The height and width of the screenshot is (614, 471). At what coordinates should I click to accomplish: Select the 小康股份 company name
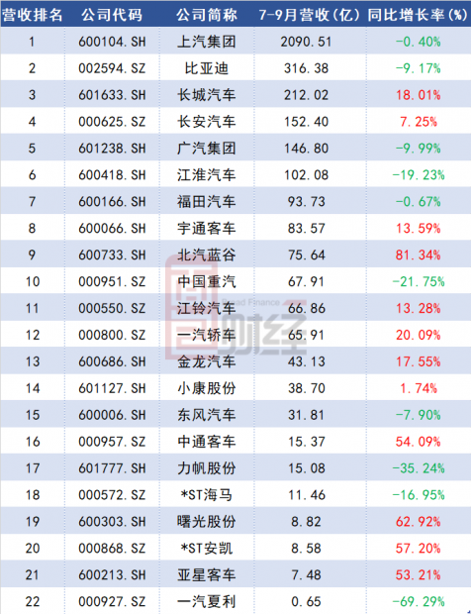pos(206,388)
